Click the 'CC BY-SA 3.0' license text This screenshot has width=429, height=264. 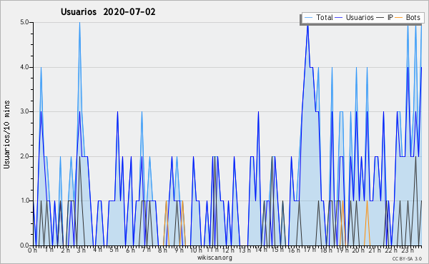tap(407, 259)
